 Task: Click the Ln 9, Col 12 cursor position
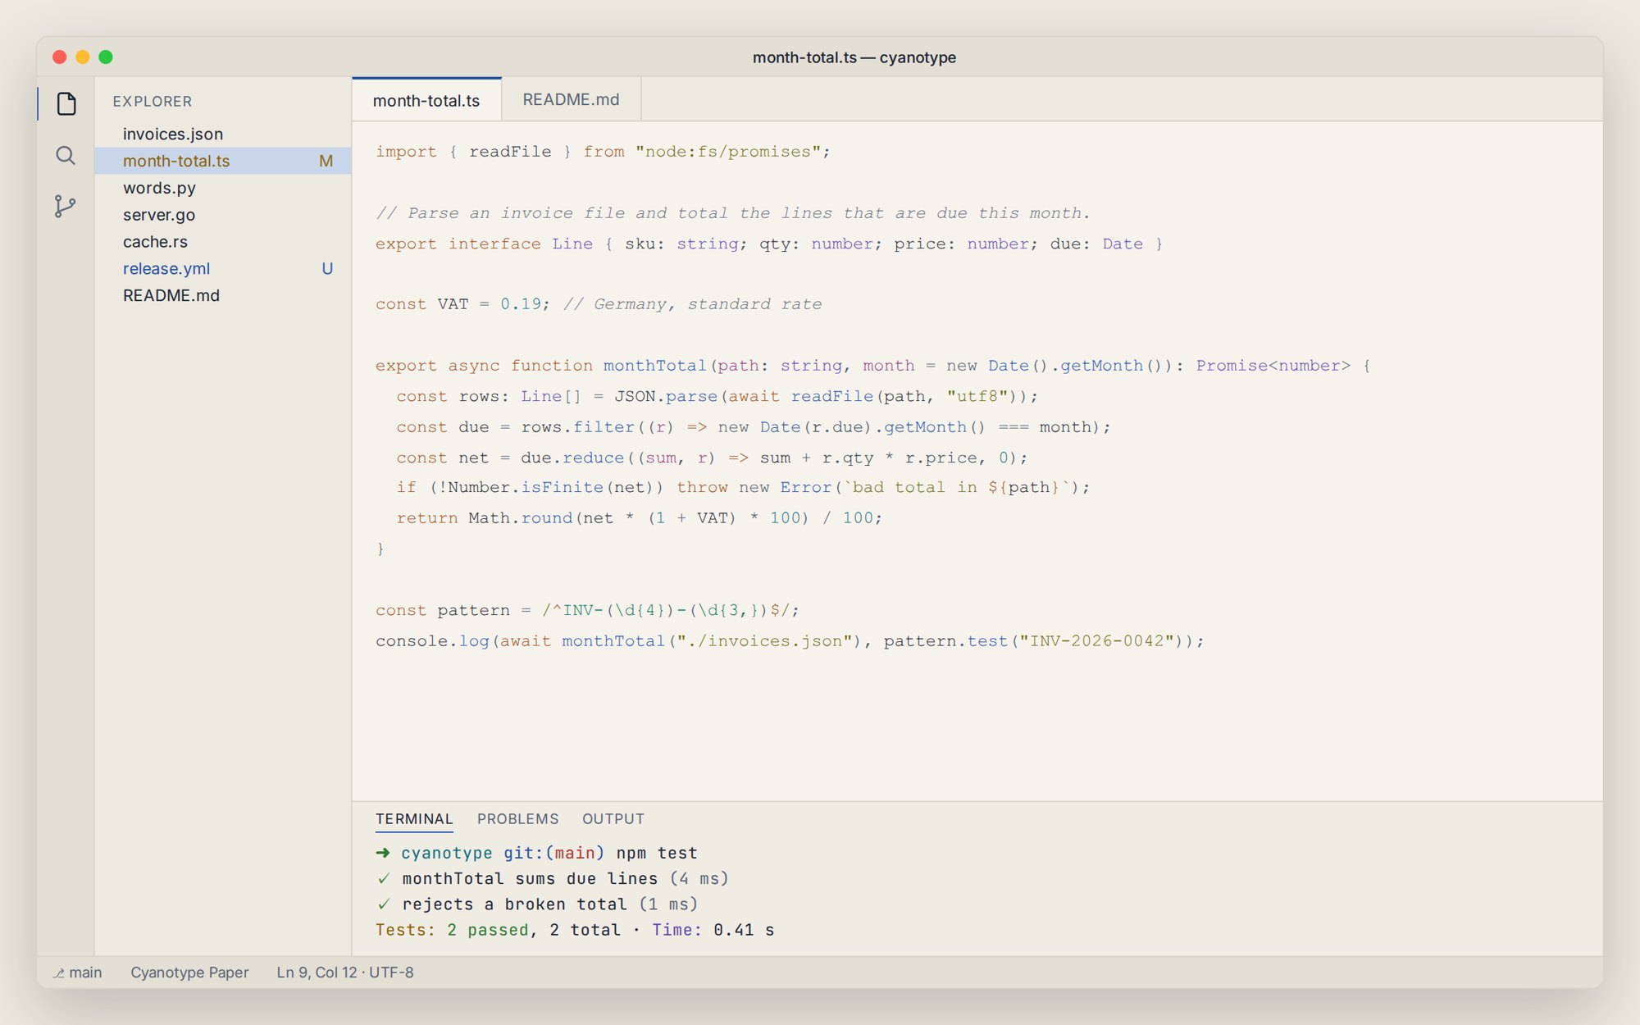tap(317, 972)
